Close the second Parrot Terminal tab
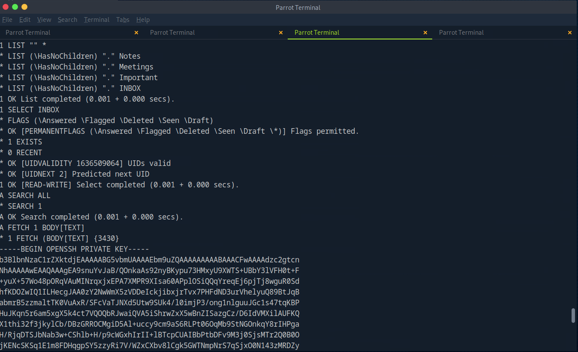The height and width of the screenshot is (352, 578). 281,33
